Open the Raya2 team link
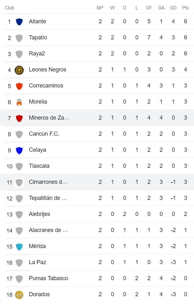This screenshot has height=305, width=194. [x=37, y=54]
